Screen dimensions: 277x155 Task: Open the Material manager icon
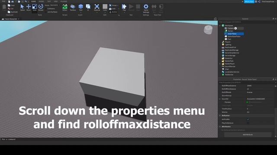(x=97, y=7)
